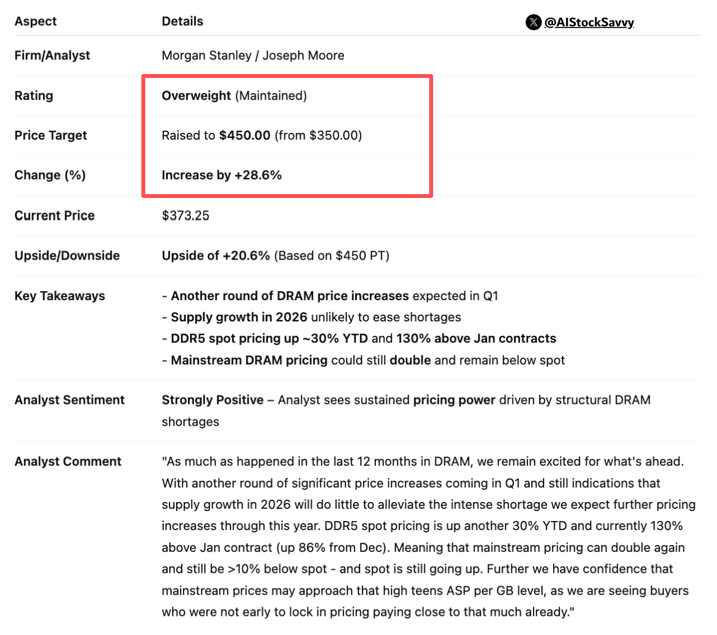Open the @AIStockSavvy profile link
This screenshot has height=635, width=717.
pos(589,22)
